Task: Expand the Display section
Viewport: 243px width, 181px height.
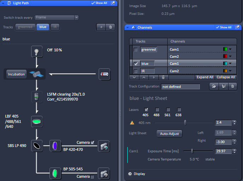Action: [x=130, y=174]
